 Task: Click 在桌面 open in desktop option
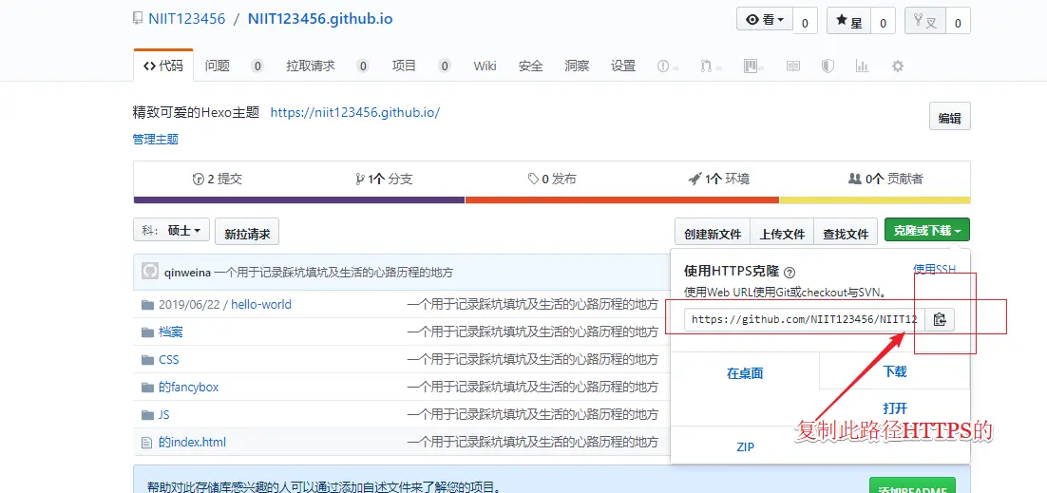745,372
